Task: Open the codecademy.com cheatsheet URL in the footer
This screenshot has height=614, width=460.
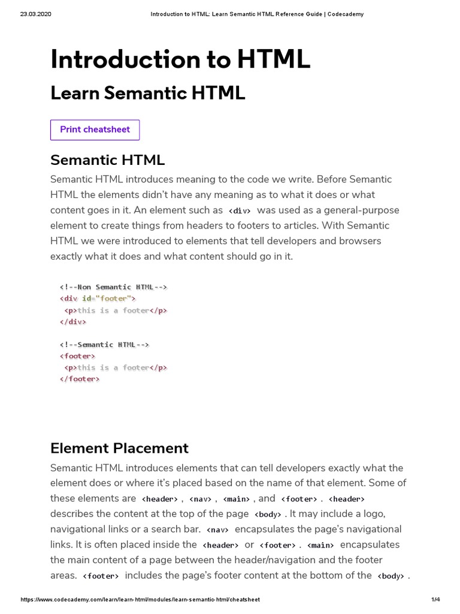Action: (x=140, y=600)
